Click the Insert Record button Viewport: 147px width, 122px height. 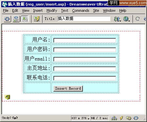coord(68,88)
